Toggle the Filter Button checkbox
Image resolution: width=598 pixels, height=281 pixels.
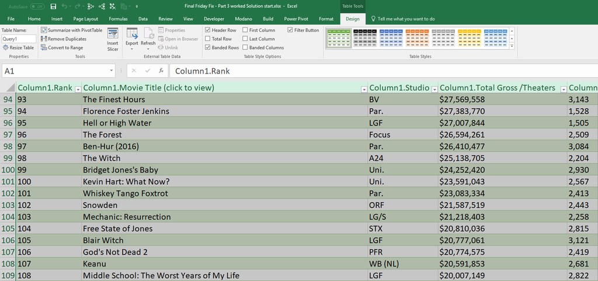[290, 30]
